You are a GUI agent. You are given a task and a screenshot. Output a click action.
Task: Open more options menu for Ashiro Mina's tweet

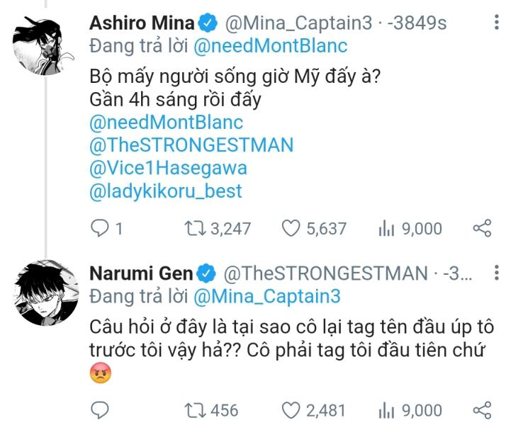tap(497, 23)
